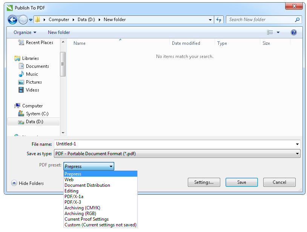
Task: Select Computer in navigation pane
Action: pyautogui.click(x=29, y=106)
